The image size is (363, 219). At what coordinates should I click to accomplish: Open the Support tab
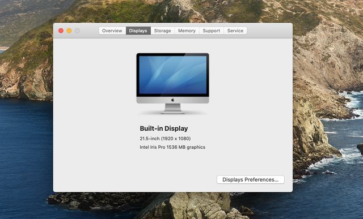[212, 31]
